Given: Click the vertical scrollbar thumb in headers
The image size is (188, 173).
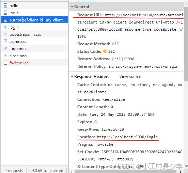Looking at the screenshot, I should (x=186, y=44).
